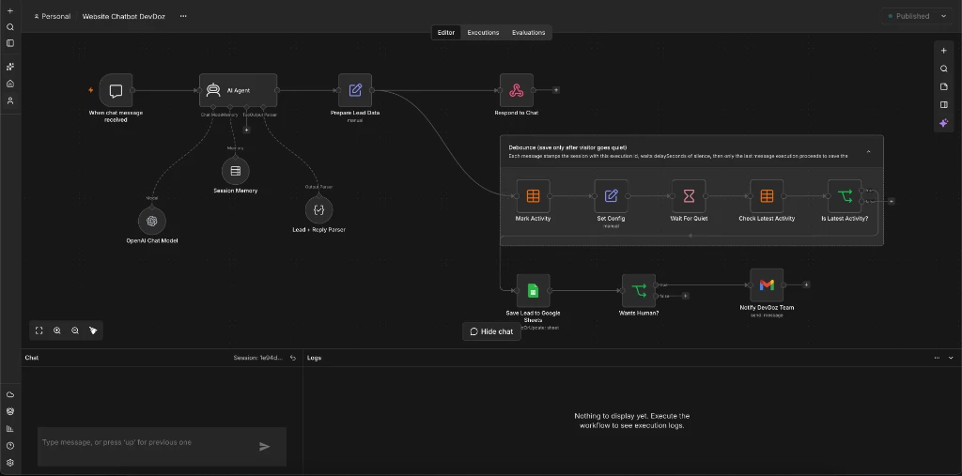
Task: Click the Session ID text in chat header
Action: (x=258, y=358)
